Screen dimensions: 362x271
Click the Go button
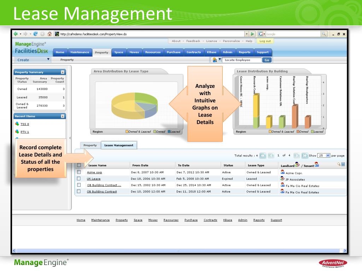[267, 60]
